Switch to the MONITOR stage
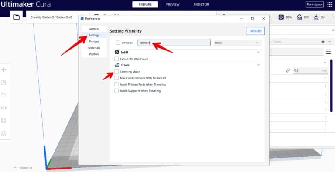 (x=201, y=4)
